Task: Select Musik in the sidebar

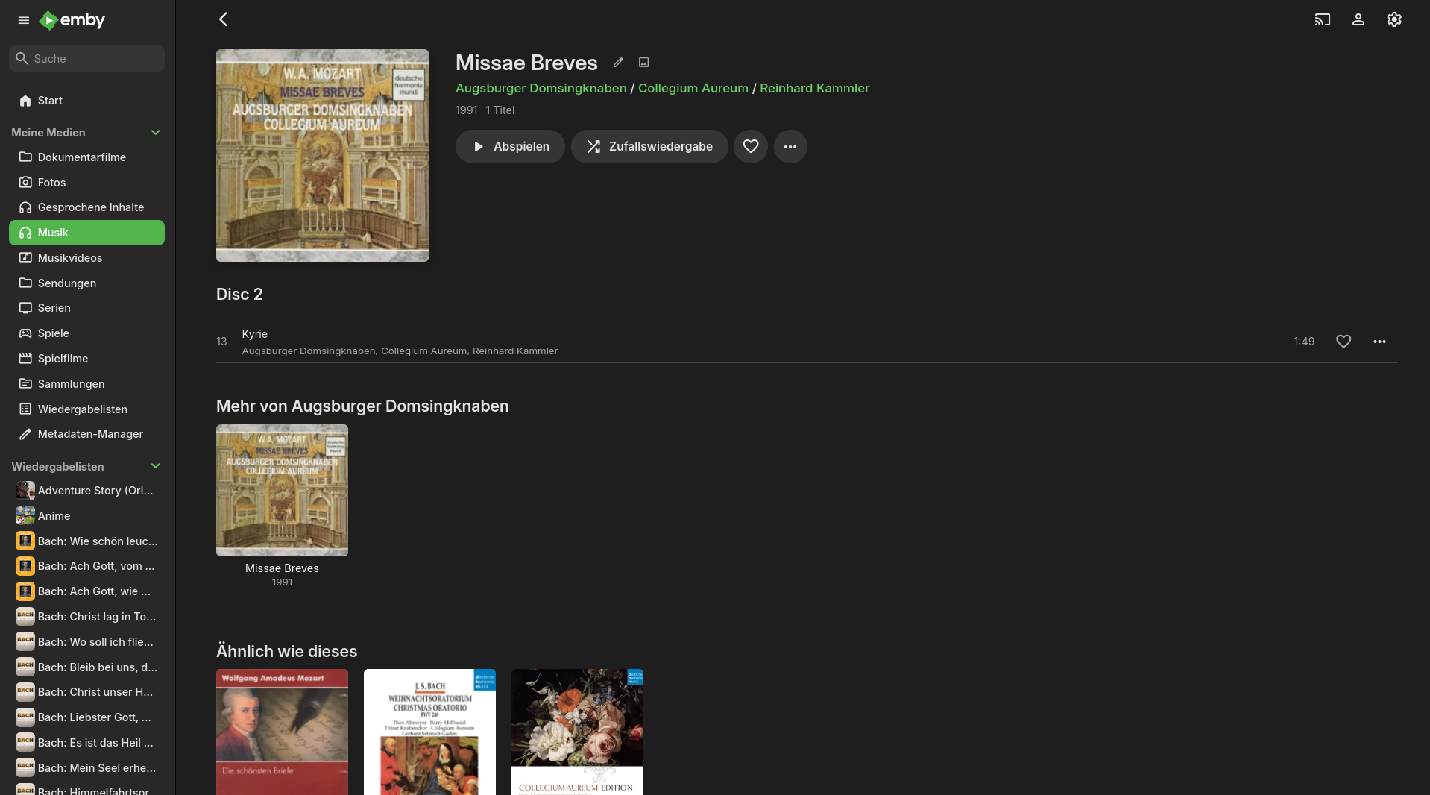Action: [x=86, y=233]
